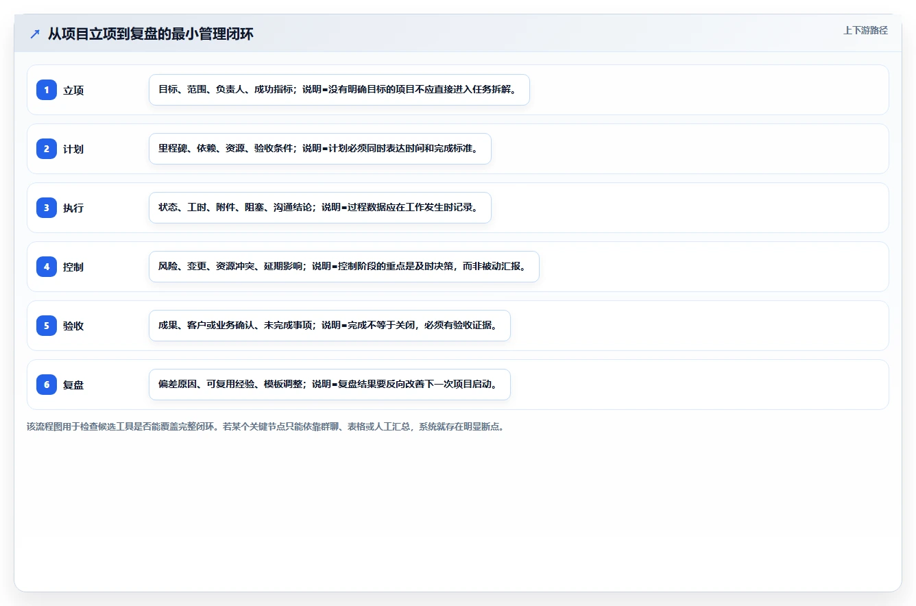This screenshot has height=606, width=916.
Task: Click the 计划 step label
Action: click(73, 149)
